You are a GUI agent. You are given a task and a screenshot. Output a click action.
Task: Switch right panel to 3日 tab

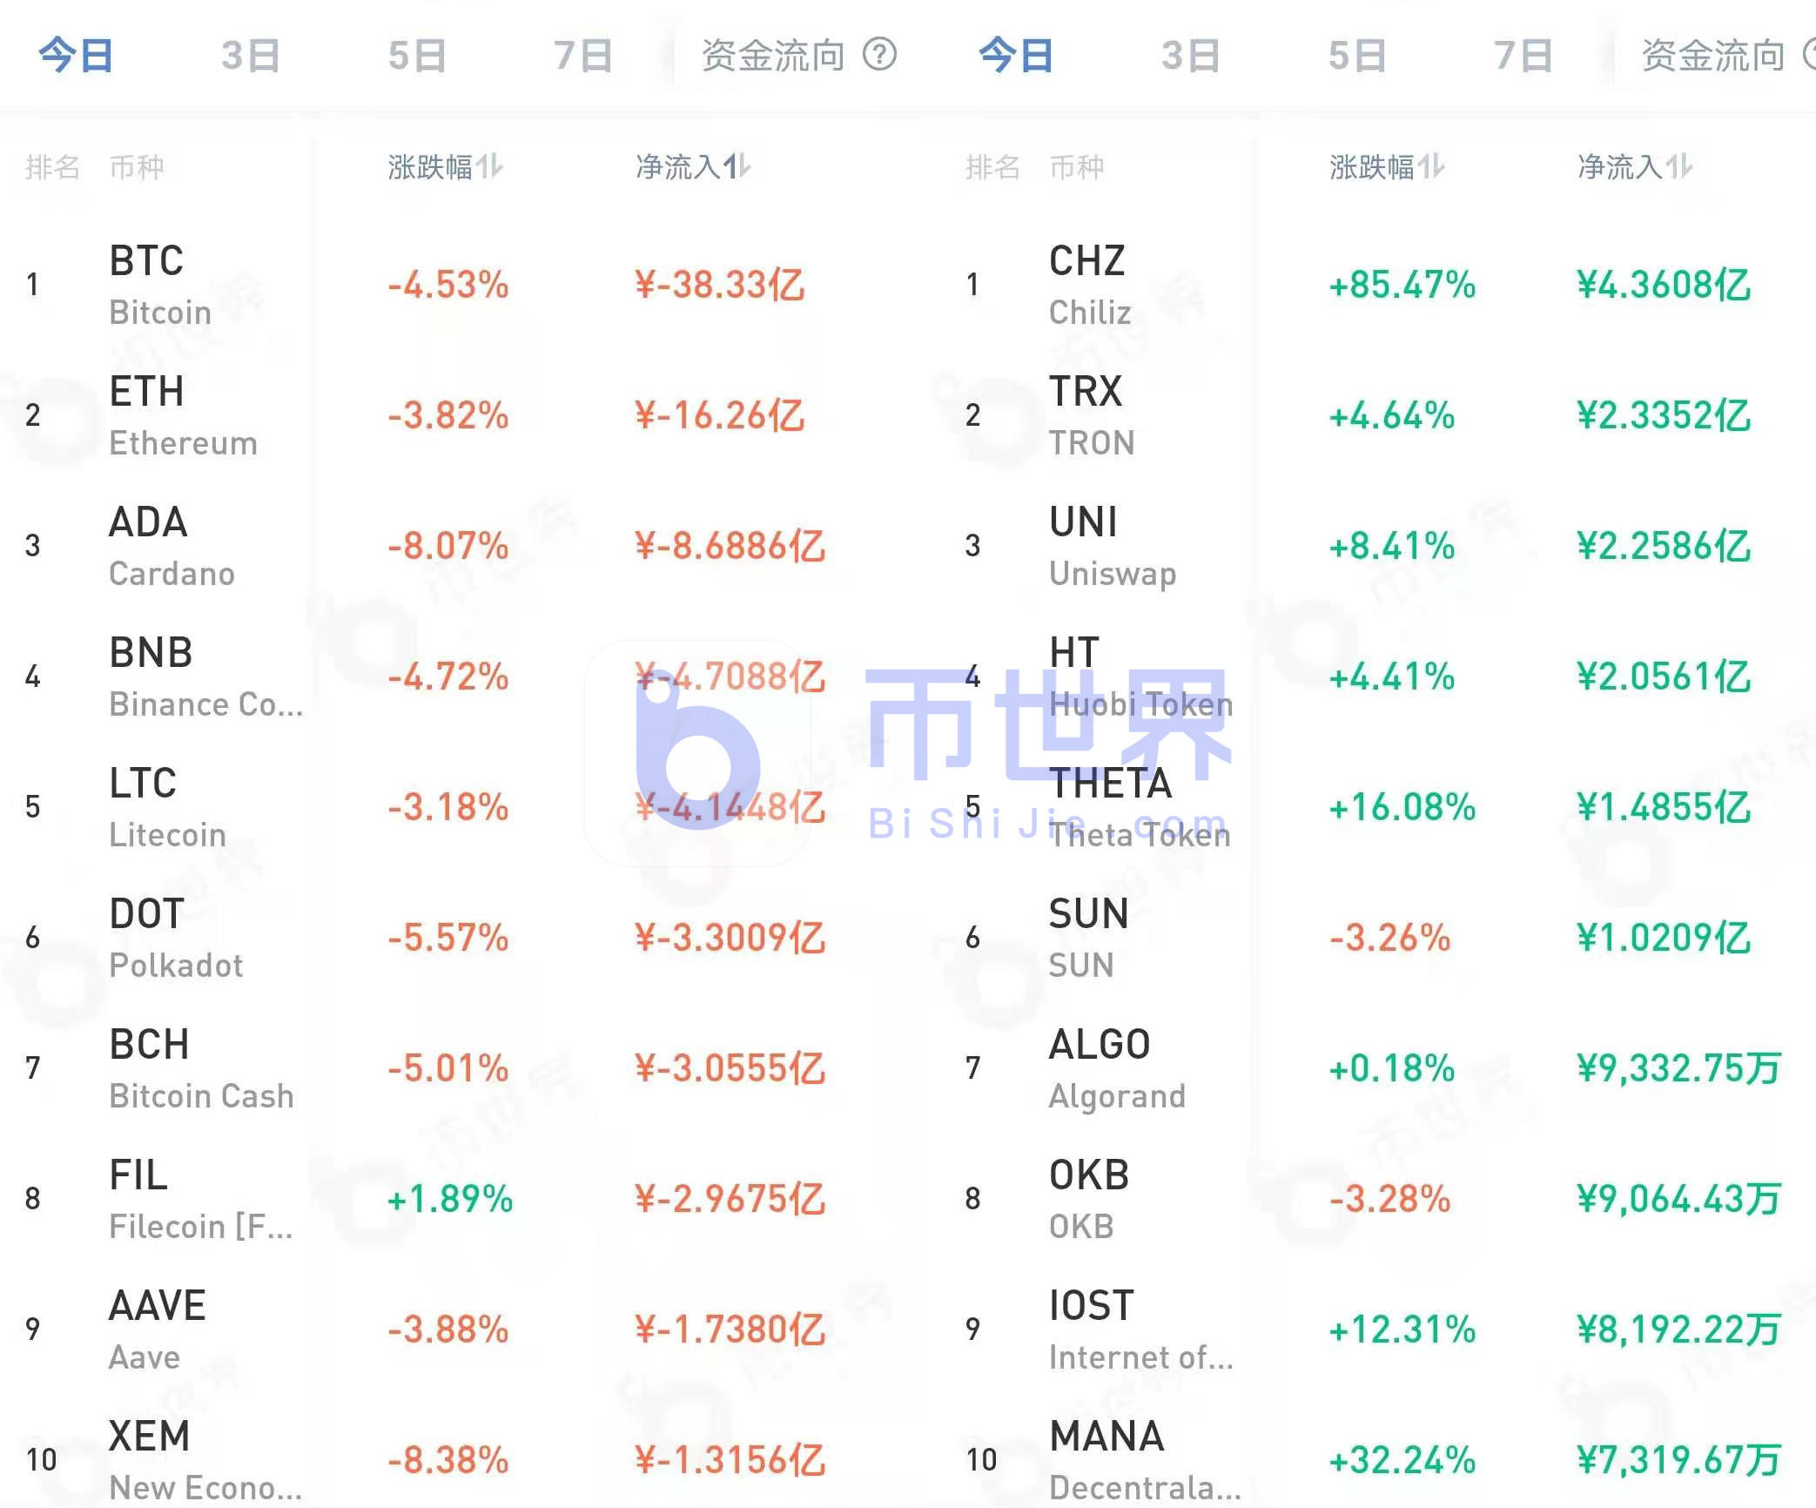[1190, 56]
